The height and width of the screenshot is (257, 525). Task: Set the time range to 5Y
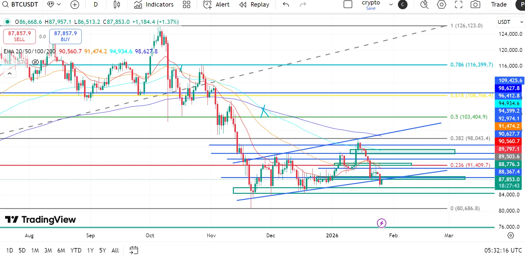click(103, 250)
